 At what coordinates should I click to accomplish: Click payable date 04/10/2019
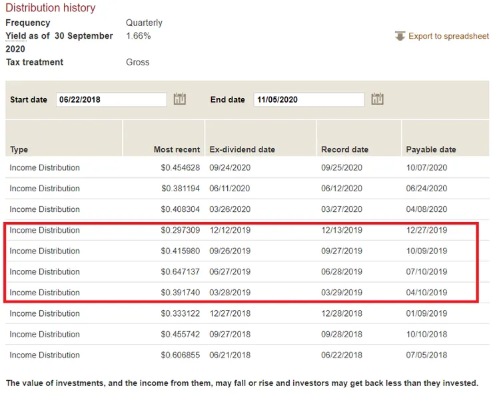click(426, 293)
